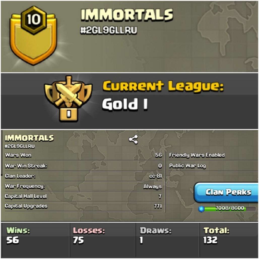Screen dimensions: 259x259
Task: Select the Wars Won row
Action: [83, 155]
